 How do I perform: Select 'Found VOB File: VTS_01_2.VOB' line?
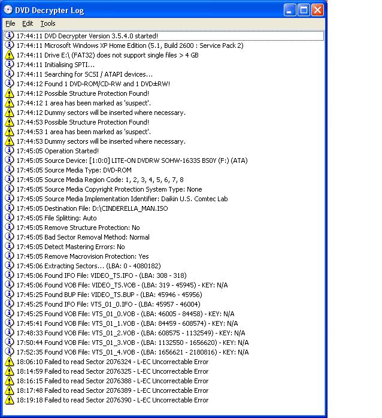click(x=131, y=333)
